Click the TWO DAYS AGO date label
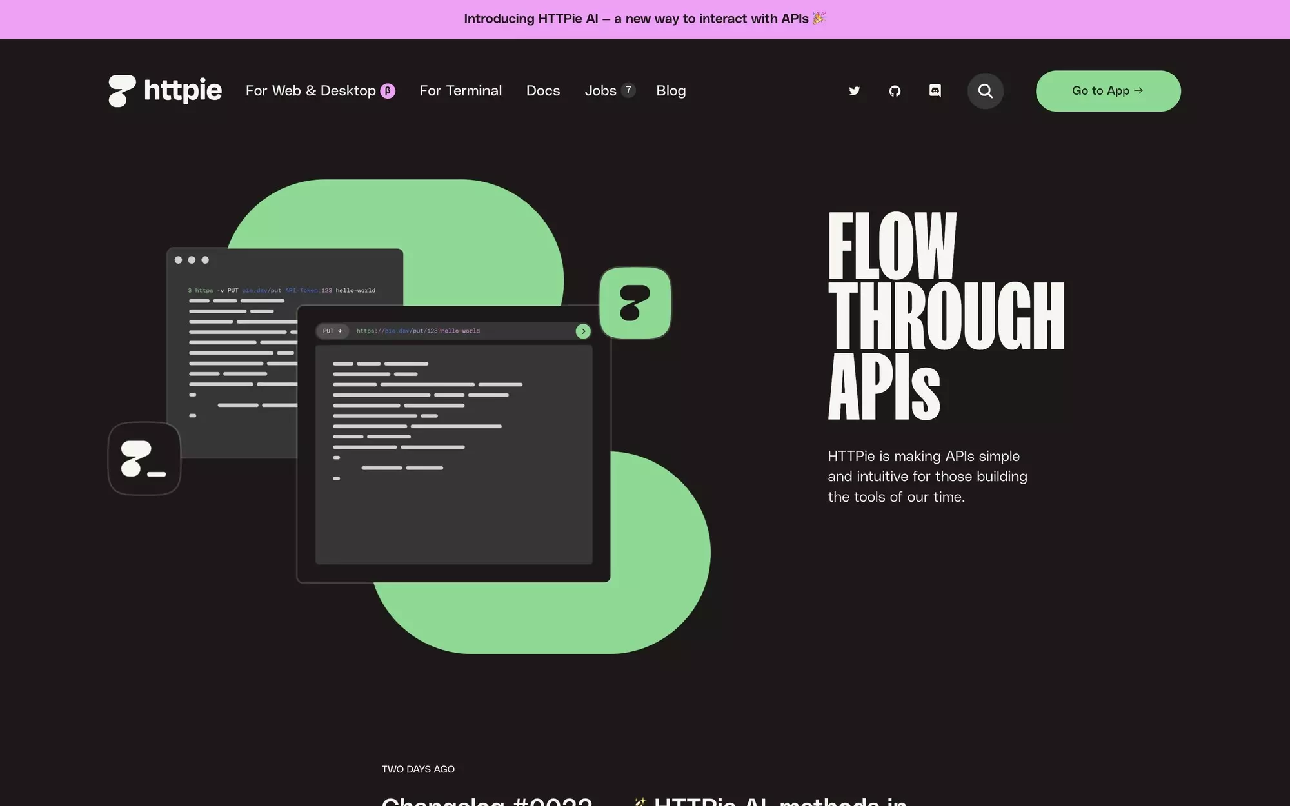This screenshot has width=1290, height=806. point(418,769)
